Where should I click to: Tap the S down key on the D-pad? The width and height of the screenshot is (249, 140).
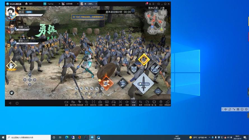point(30,85)
